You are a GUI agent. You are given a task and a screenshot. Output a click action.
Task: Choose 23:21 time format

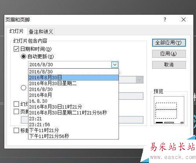[x=73, y=119]
